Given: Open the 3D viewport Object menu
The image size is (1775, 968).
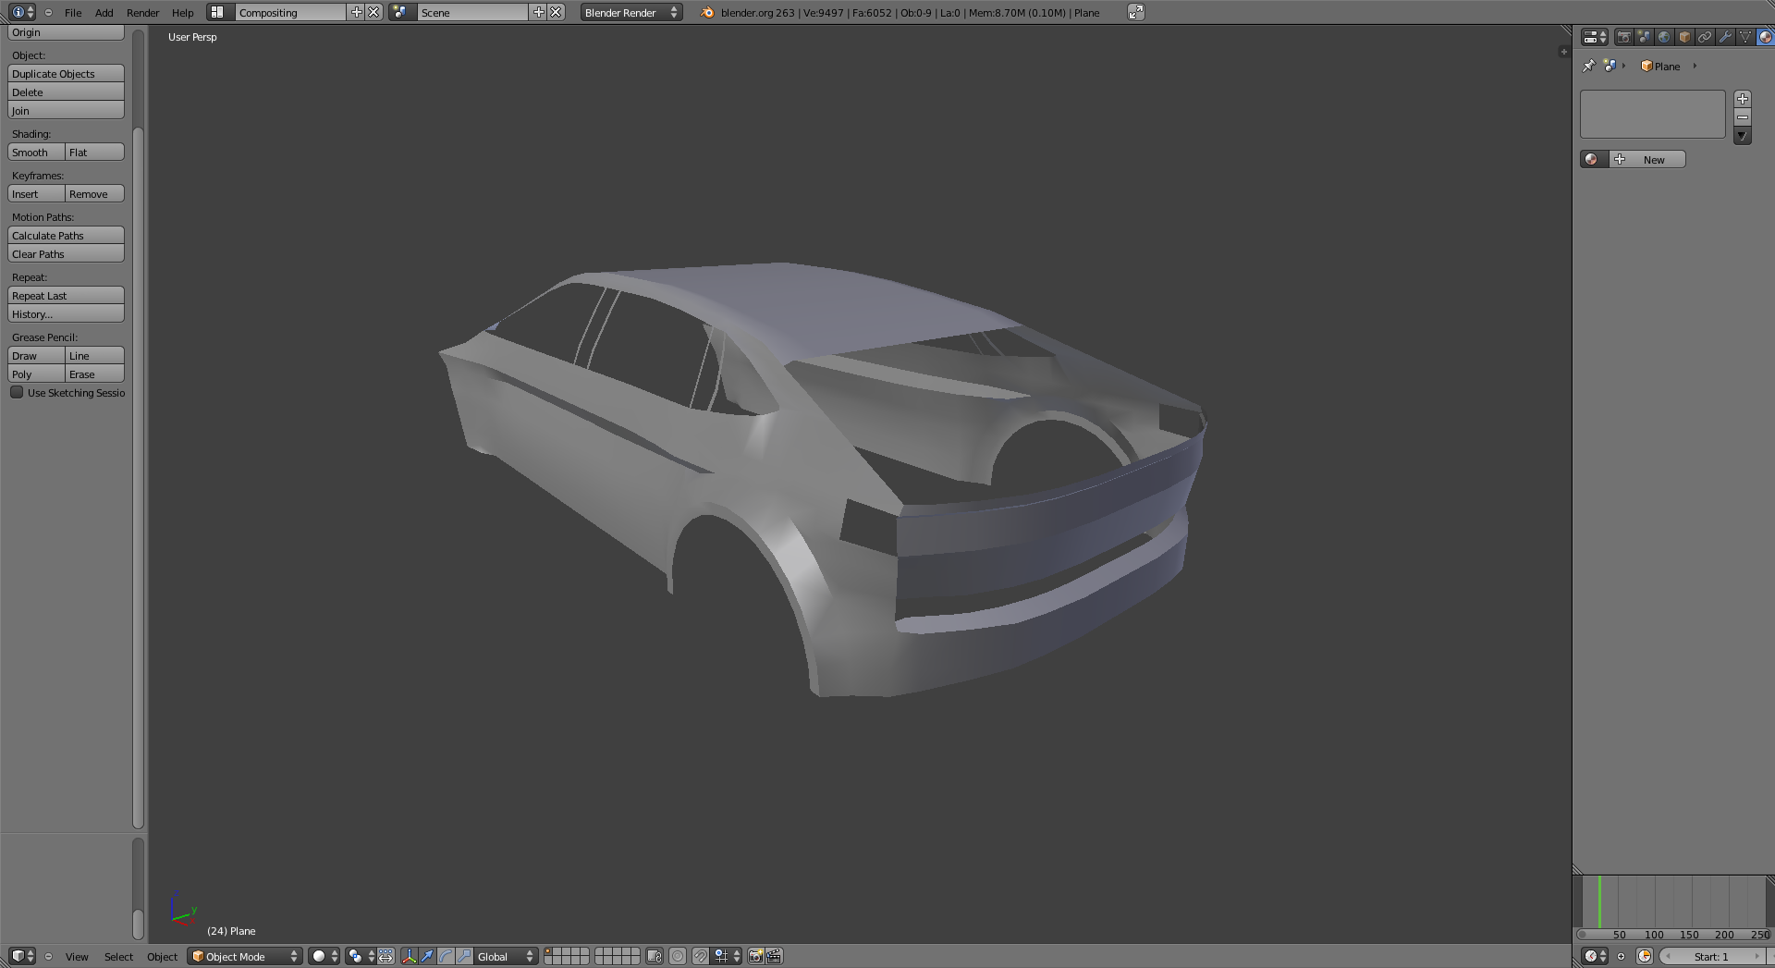Looking at the screenshot, I should (x=162, y=957).
